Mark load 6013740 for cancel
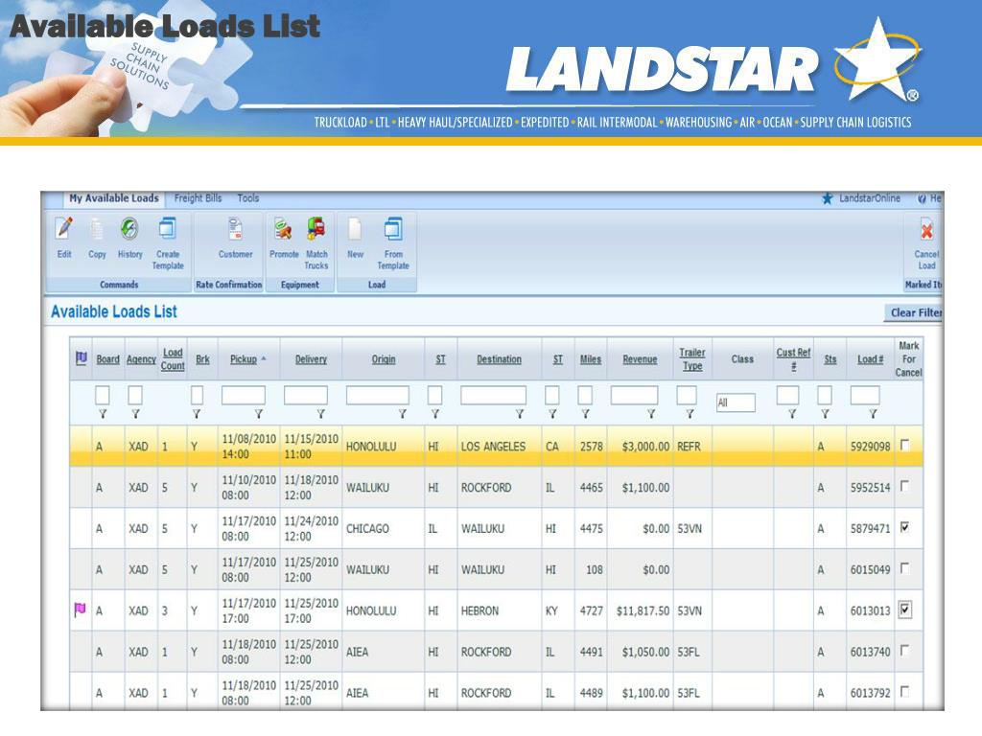982x736 pixels. [x=904, y=651]
